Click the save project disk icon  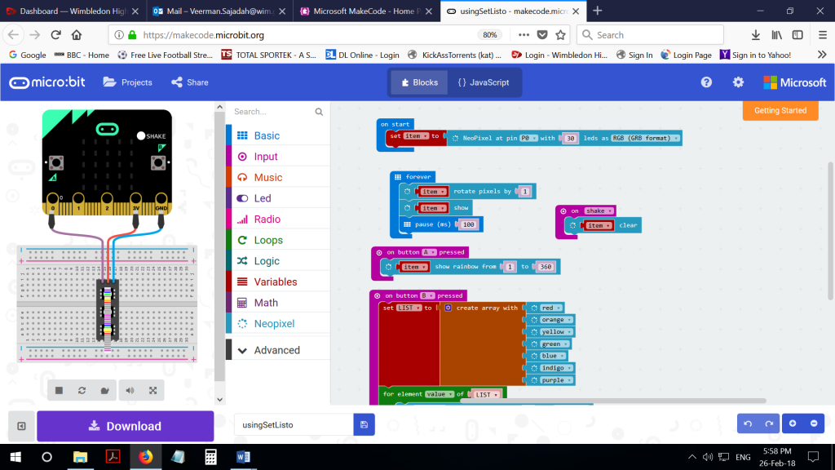(364, 424)
